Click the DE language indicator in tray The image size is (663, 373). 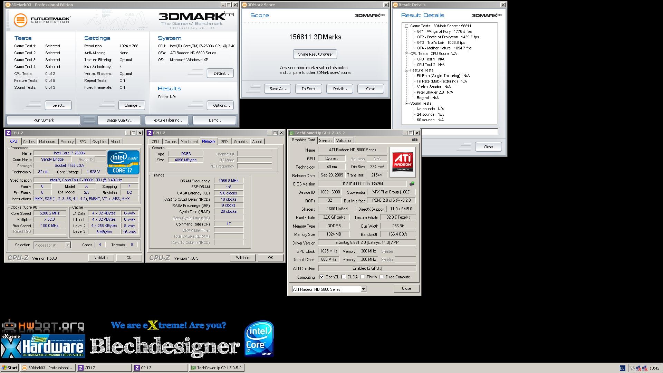pyautogui.click(x=622, y=368)
